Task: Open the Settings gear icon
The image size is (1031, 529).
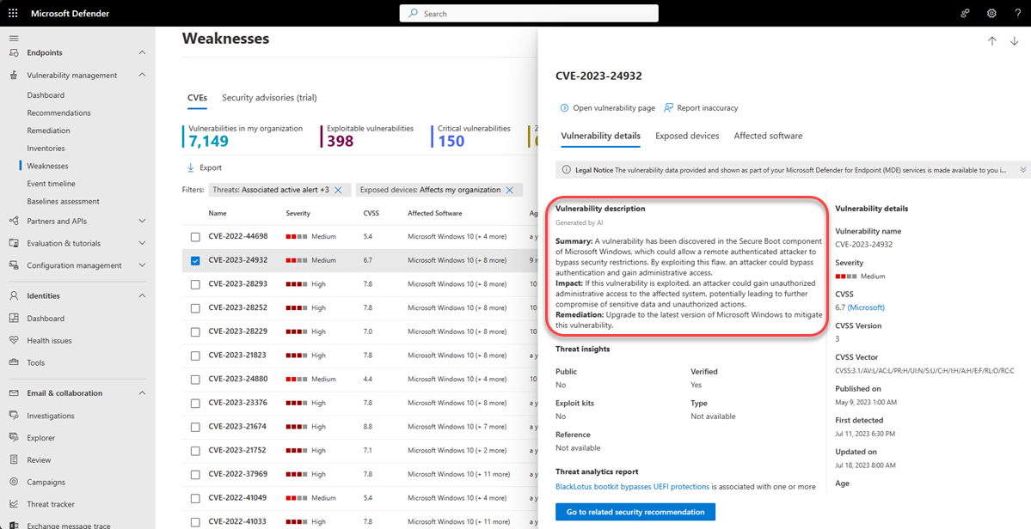Action: pyautogui.click(x=992, y=13)
